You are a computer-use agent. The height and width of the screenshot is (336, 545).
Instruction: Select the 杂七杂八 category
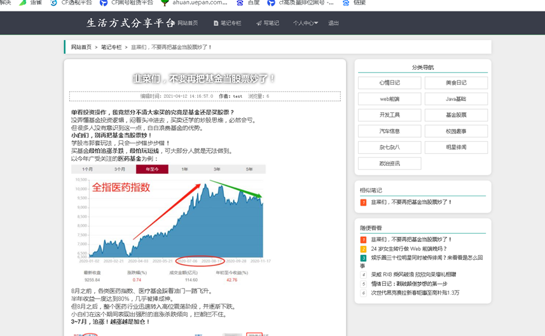click(389, 147)
